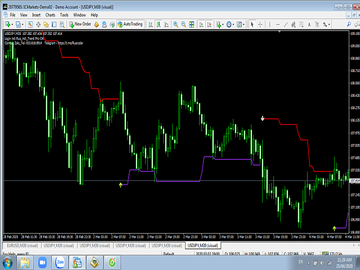Open the Insert menu

[x=36, y=15]
